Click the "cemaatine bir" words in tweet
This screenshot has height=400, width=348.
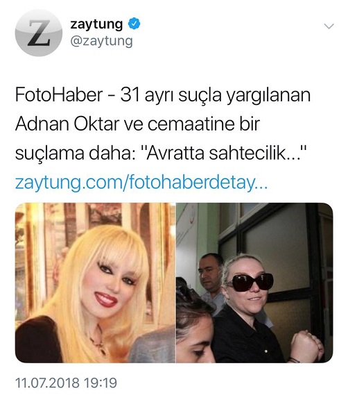coord(204,124)
